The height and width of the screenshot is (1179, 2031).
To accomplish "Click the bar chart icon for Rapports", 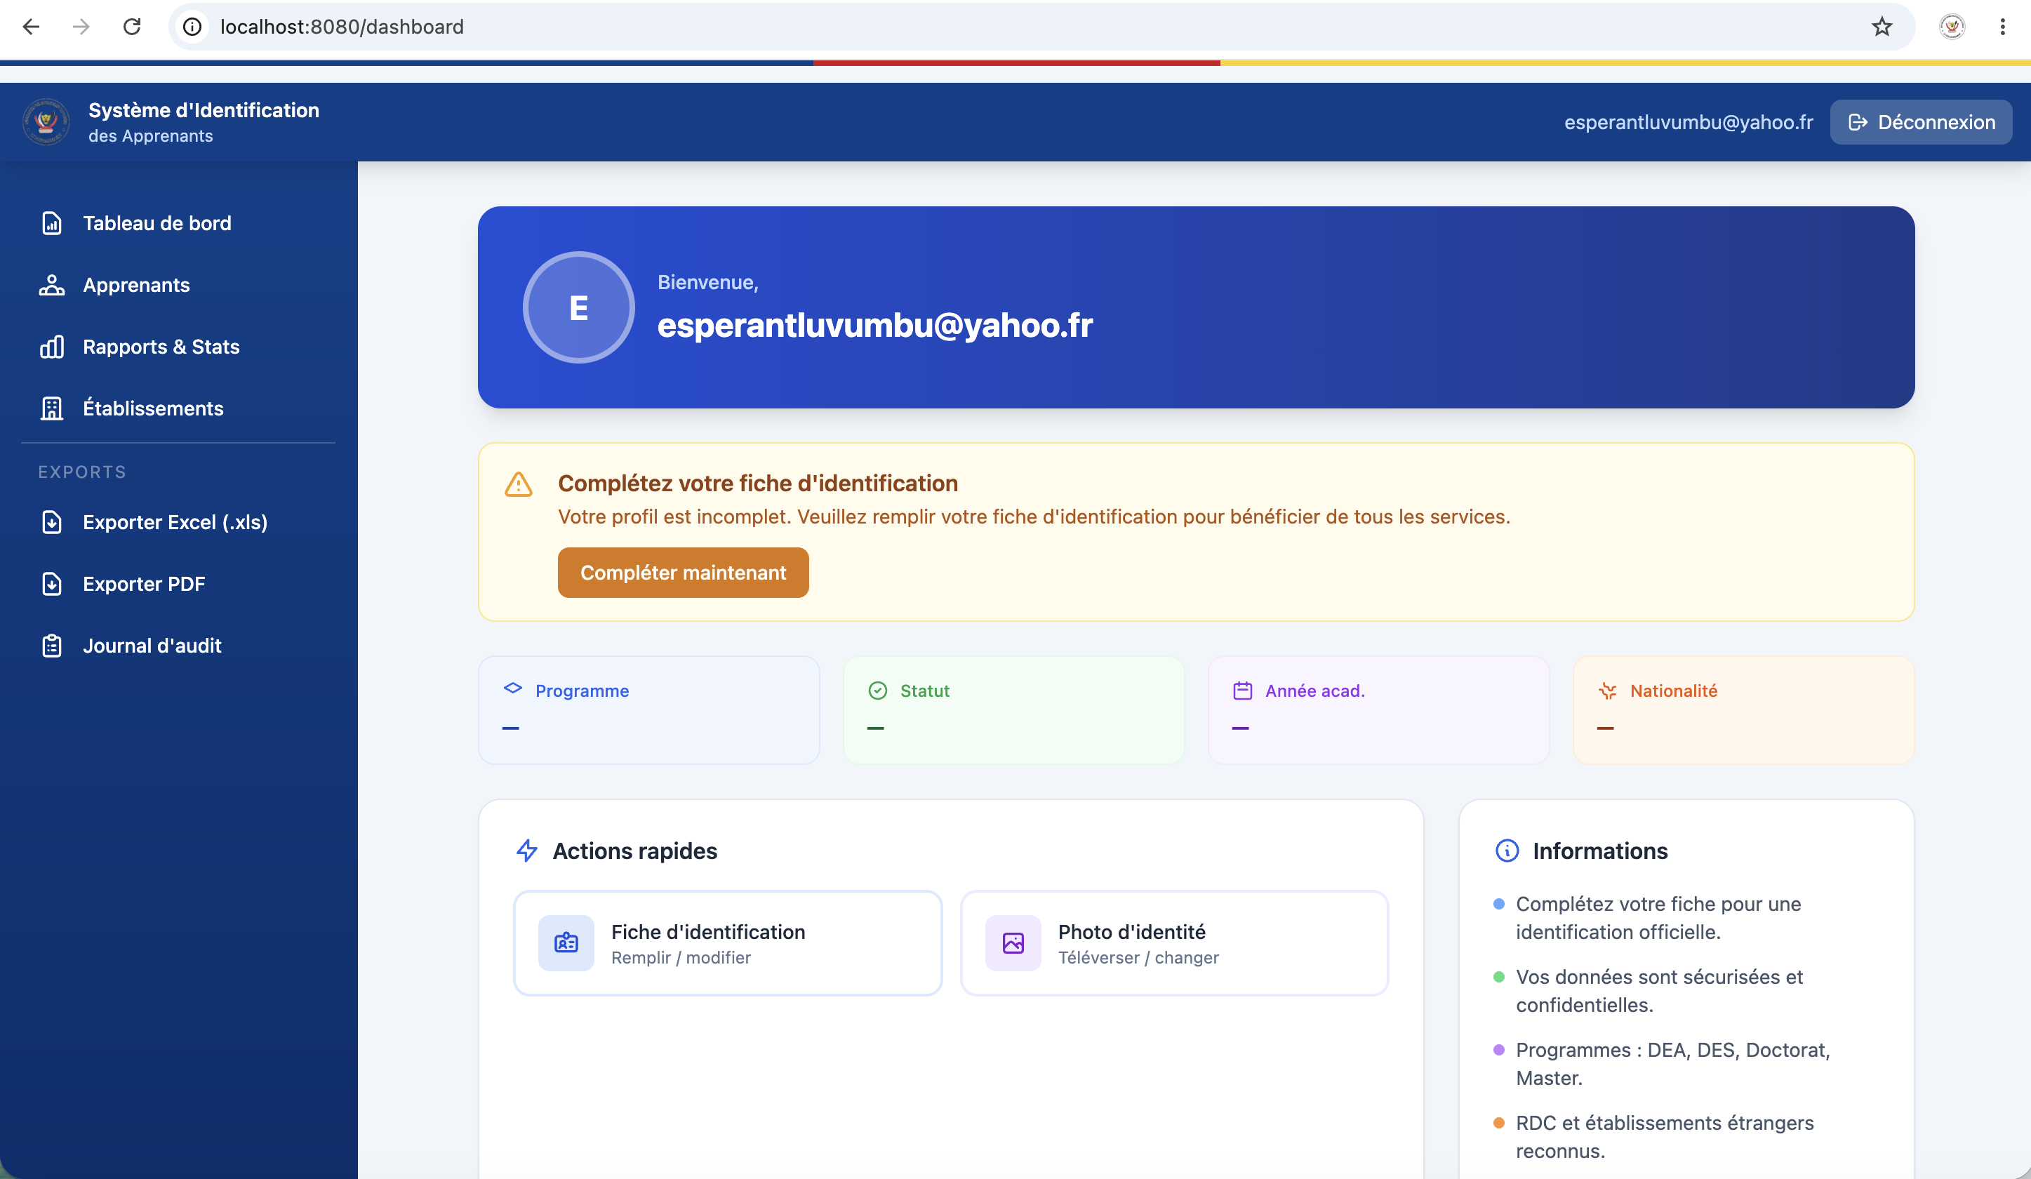I will click(51, 347).
